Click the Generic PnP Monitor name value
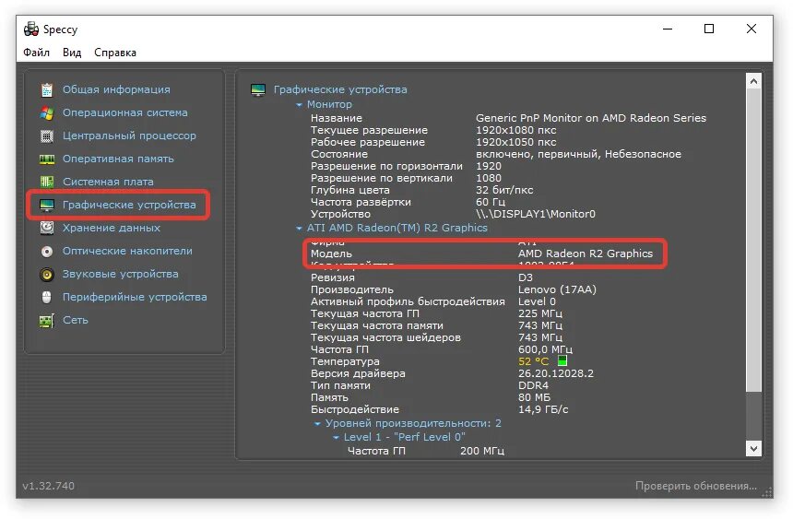The image size is (793, 519). tap(591, 118)
